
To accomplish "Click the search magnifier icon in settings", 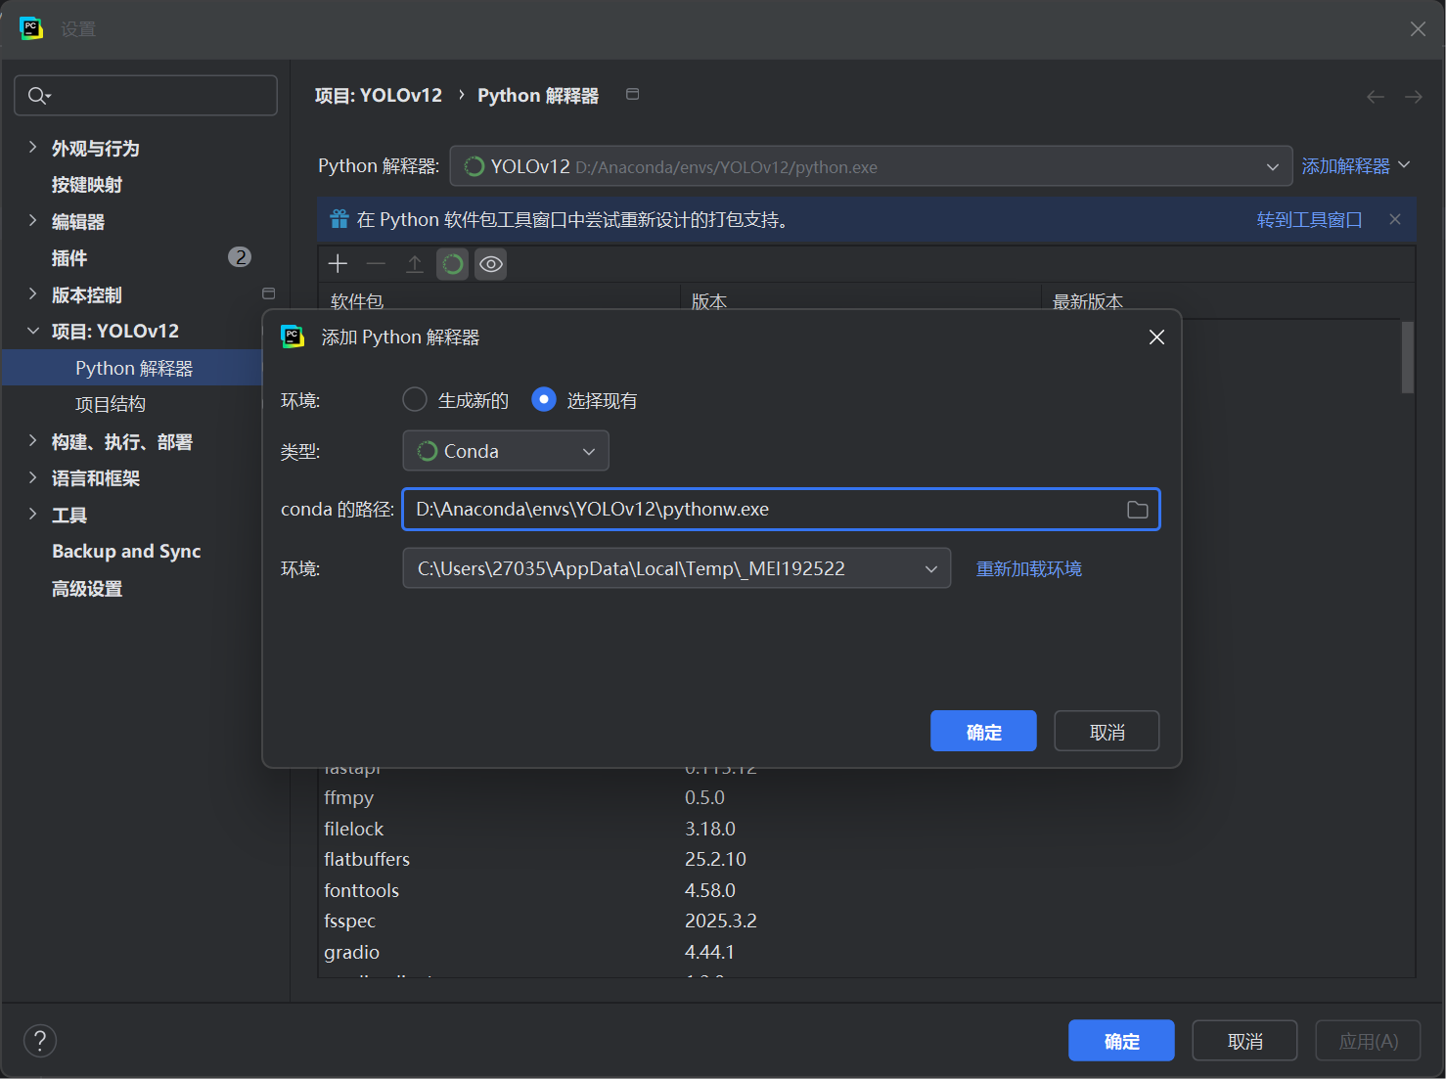I will (x=38, y=95).
